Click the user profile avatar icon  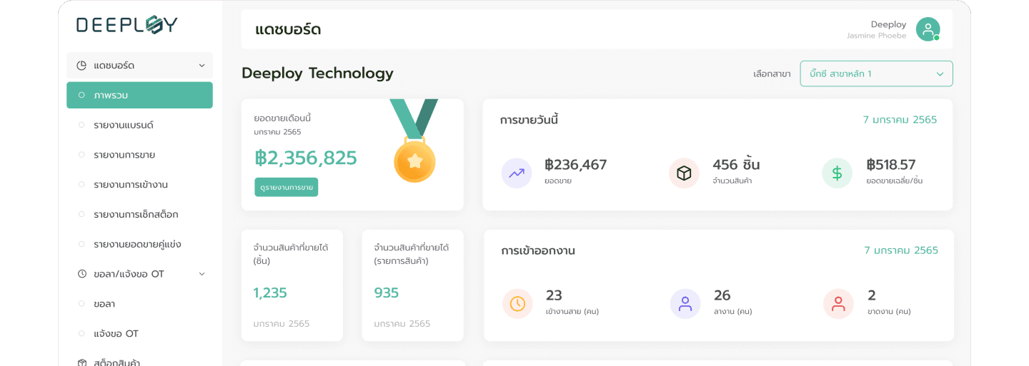point(928,29)
